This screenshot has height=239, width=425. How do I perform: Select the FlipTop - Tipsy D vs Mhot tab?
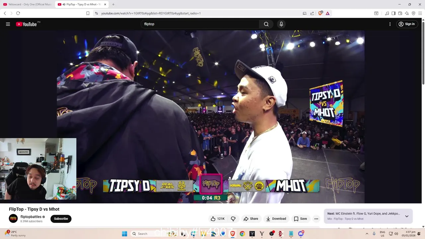coord(82,4)
